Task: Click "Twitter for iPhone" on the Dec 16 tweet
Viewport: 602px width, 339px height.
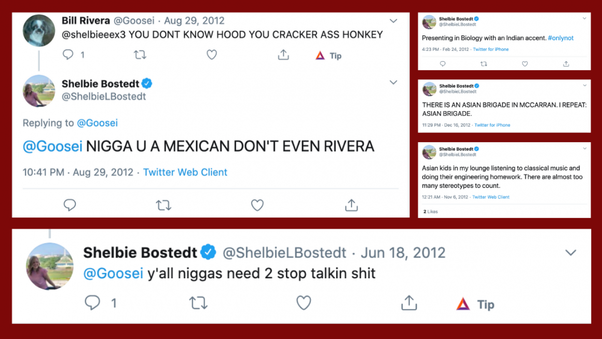Action: tap(492, 125)
